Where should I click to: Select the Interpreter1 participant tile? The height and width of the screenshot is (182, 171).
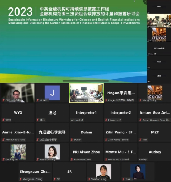(86, 113)
